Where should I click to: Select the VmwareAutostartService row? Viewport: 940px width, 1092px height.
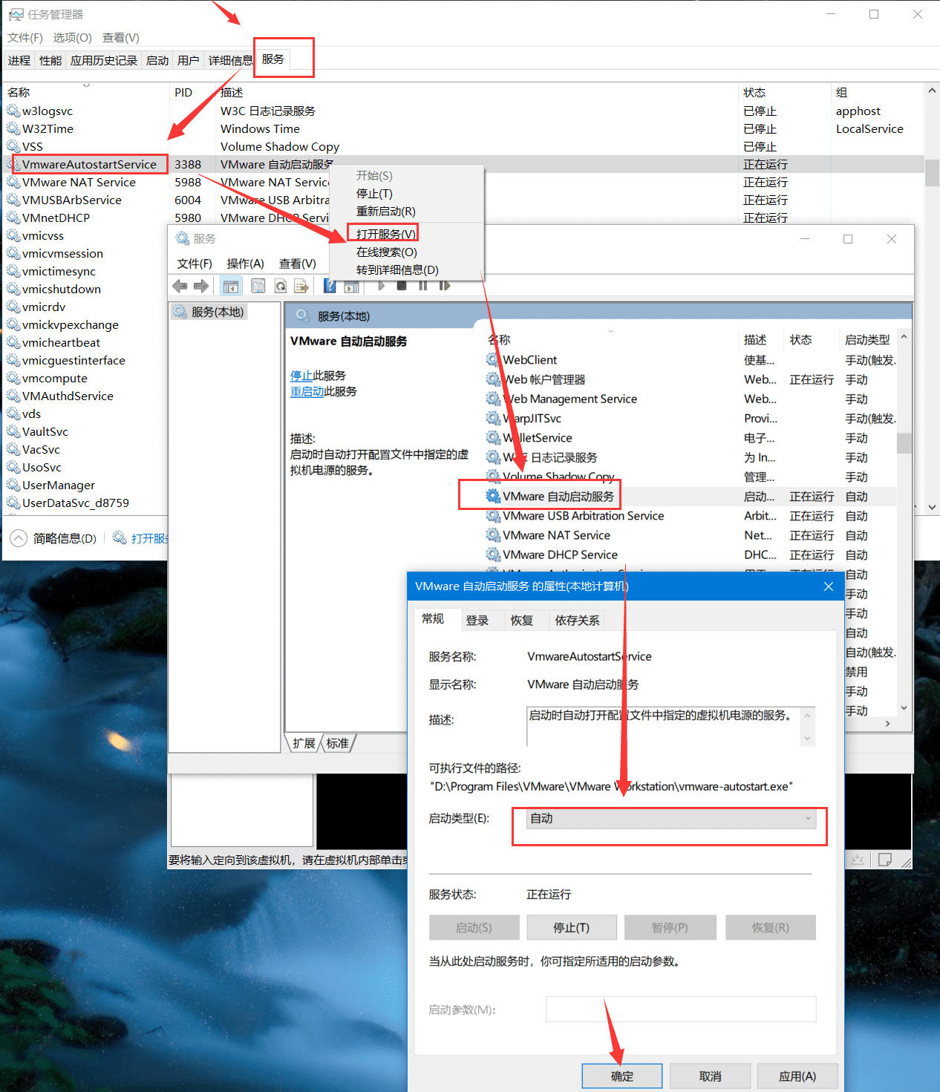point(464,164)
